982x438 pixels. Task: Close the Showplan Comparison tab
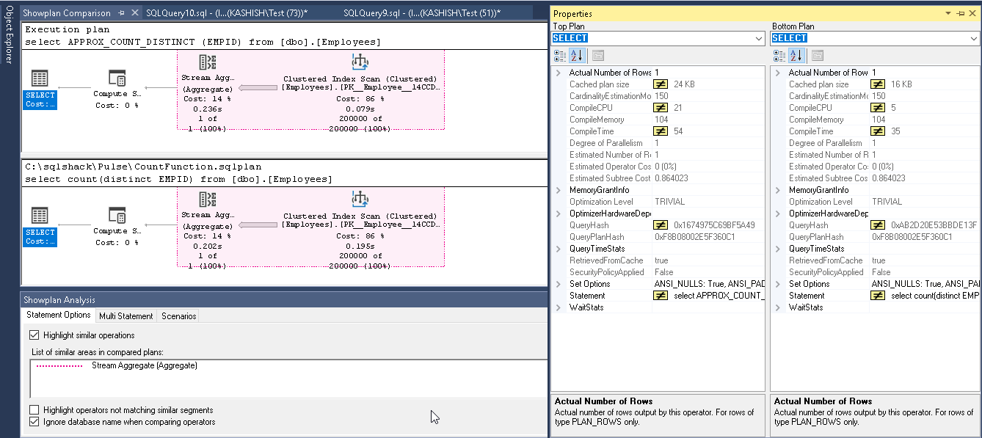134,13
